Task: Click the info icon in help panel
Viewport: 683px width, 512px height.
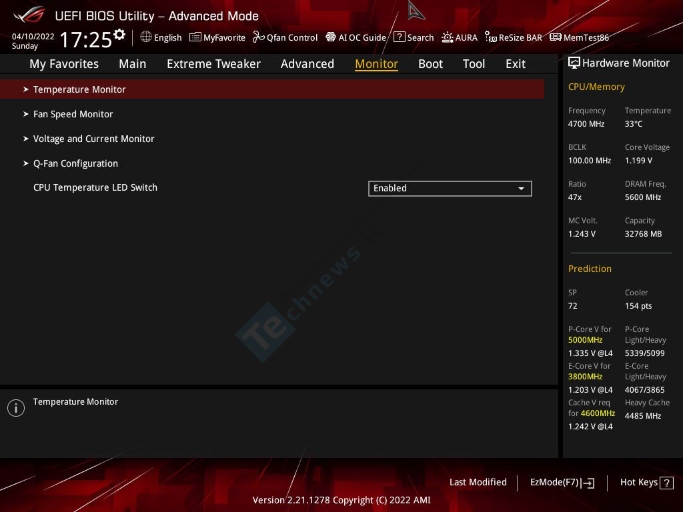Action: (16, 408)
